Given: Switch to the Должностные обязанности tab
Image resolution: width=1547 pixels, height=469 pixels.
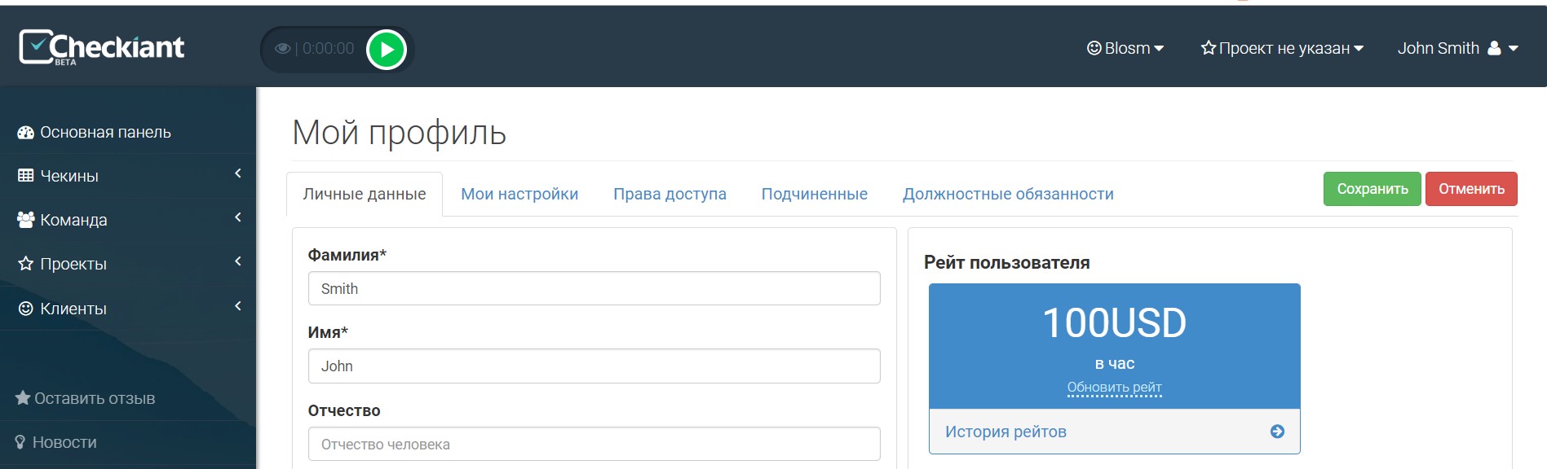Looking at the screenshot, I should [x=1008, y=194].
